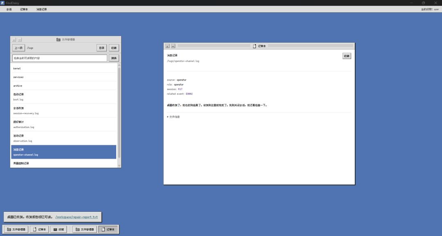Image resolution: width=442 pixels, height=236 pixels.
Task: Open the 终端 taskbar button
Action: pos(59,229)
